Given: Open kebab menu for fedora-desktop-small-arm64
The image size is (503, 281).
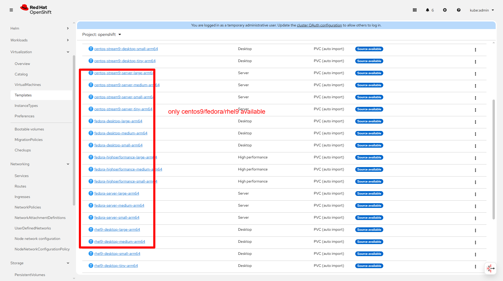Looking at the screenshot, I should click(475, 146).
